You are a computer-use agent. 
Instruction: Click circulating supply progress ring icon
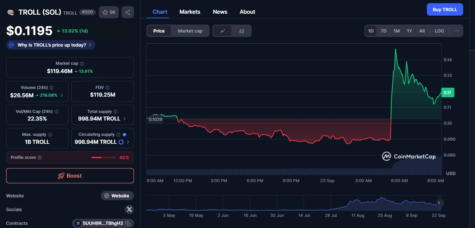tap(121, 142)
